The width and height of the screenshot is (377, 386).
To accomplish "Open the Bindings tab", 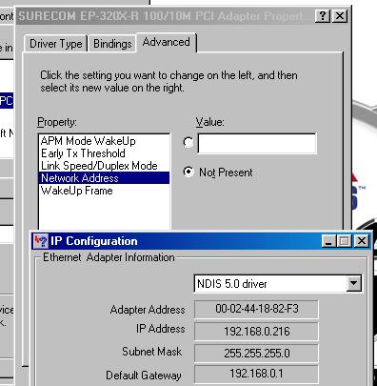I will tap(112, 44).
